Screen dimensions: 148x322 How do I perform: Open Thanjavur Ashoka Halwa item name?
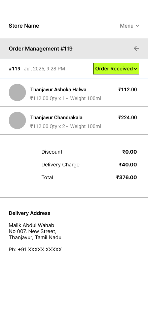click(58, 90)
